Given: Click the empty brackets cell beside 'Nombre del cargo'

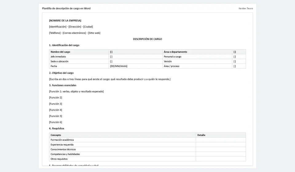Looking at the screenshot, I should (x=136, y=52).
